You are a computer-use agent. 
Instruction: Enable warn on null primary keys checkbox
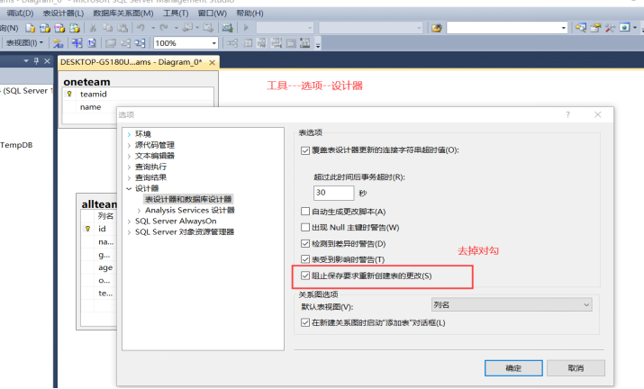coord(305,227)
